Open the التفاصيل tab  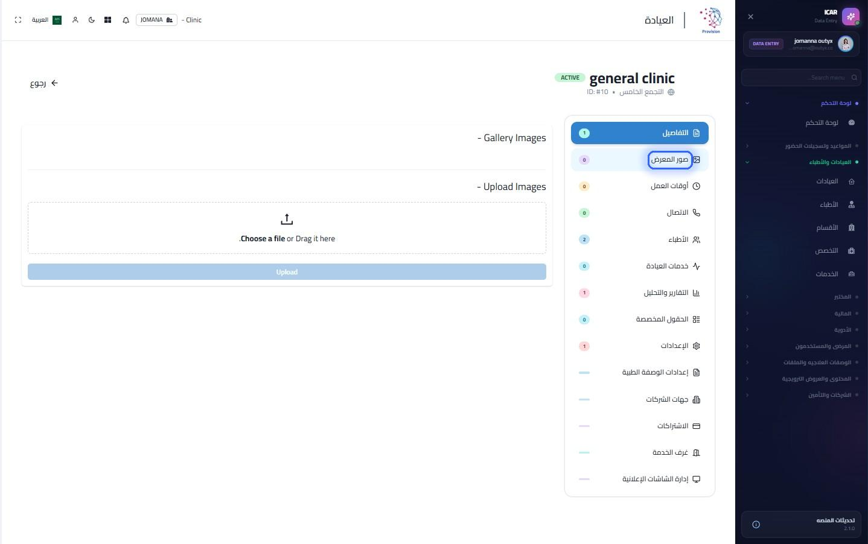(x=640, y=133)
